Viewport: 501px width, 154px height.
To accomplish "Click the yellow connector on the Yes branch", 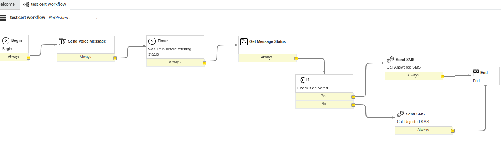I will click(353, 97).
